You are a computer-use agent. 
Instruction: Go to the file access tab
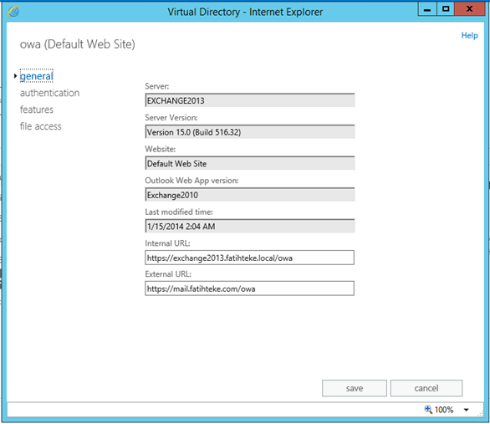(41, 126)
